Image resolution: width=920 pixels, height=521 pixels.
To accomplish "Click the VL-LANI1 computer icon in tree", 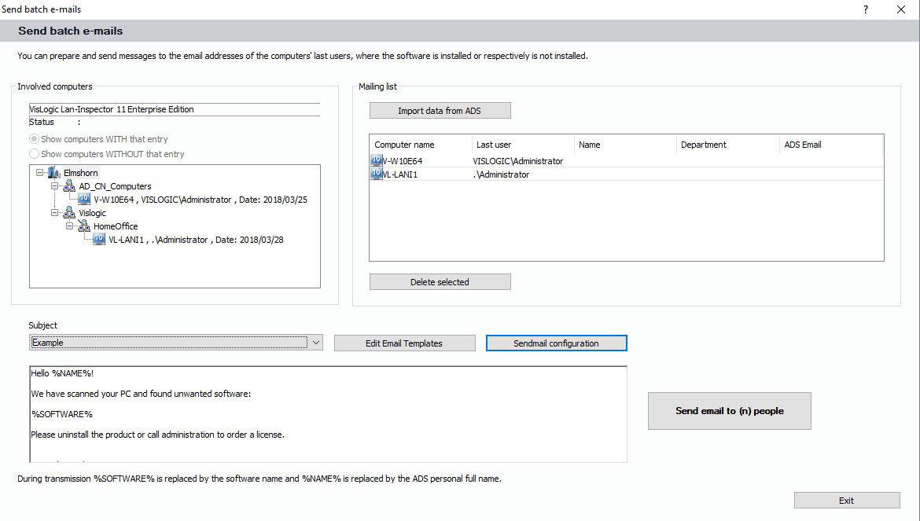I will [x=99, y=240].
